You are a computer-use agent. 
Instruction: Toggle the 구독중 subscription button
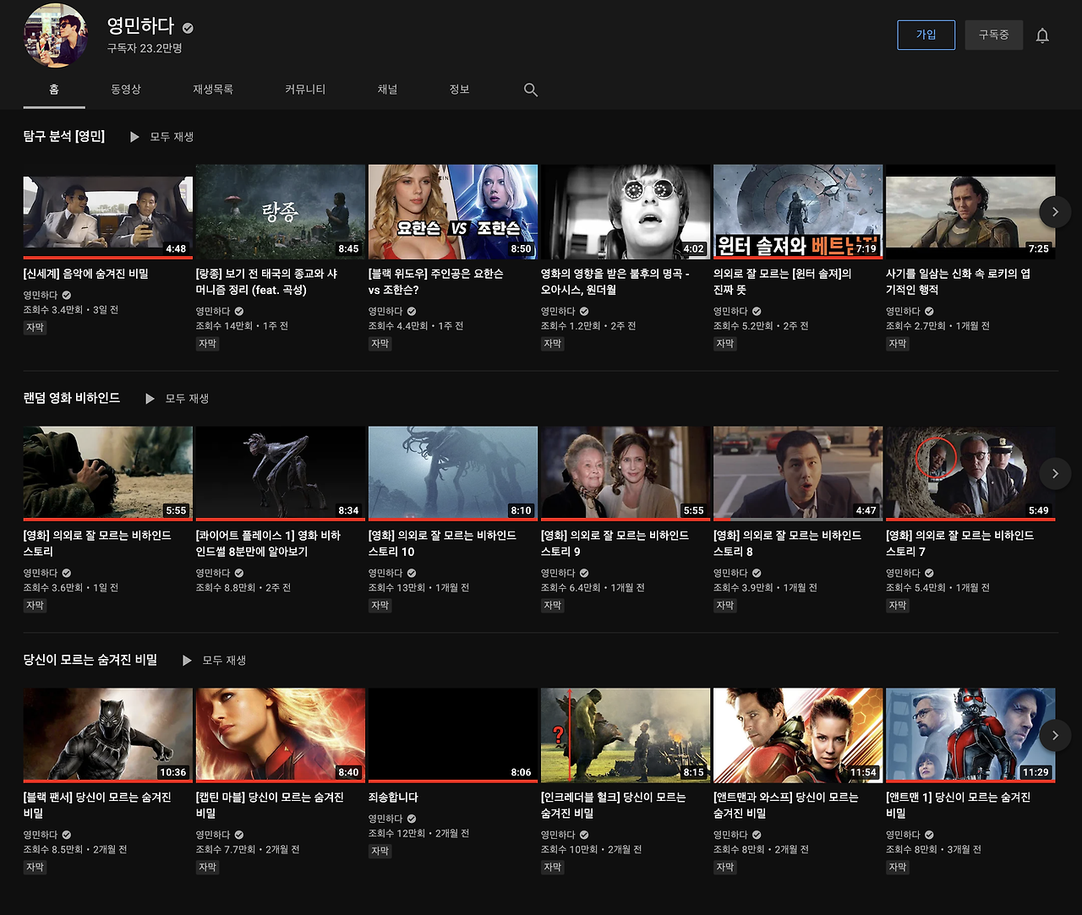(x=994, y=35)
